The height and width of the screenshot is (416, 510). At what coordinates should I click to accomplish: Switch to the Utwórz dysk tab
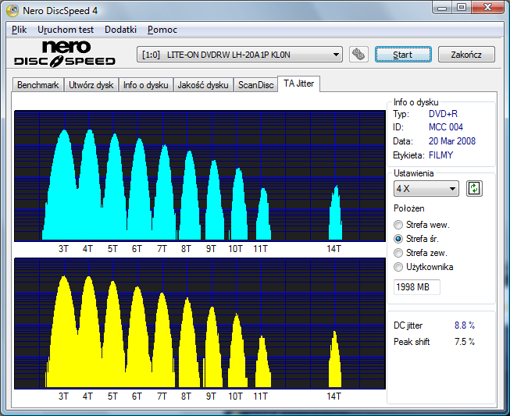tap(91, 85)
